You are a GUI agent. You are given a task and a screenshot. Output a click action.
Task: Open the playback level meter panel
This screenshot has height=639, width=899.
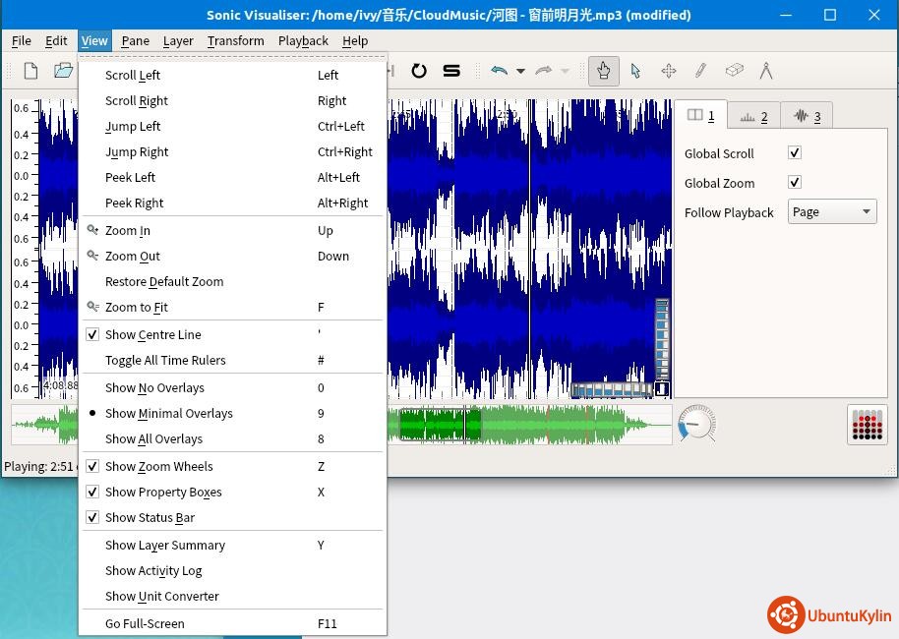(x=867, y=424)
